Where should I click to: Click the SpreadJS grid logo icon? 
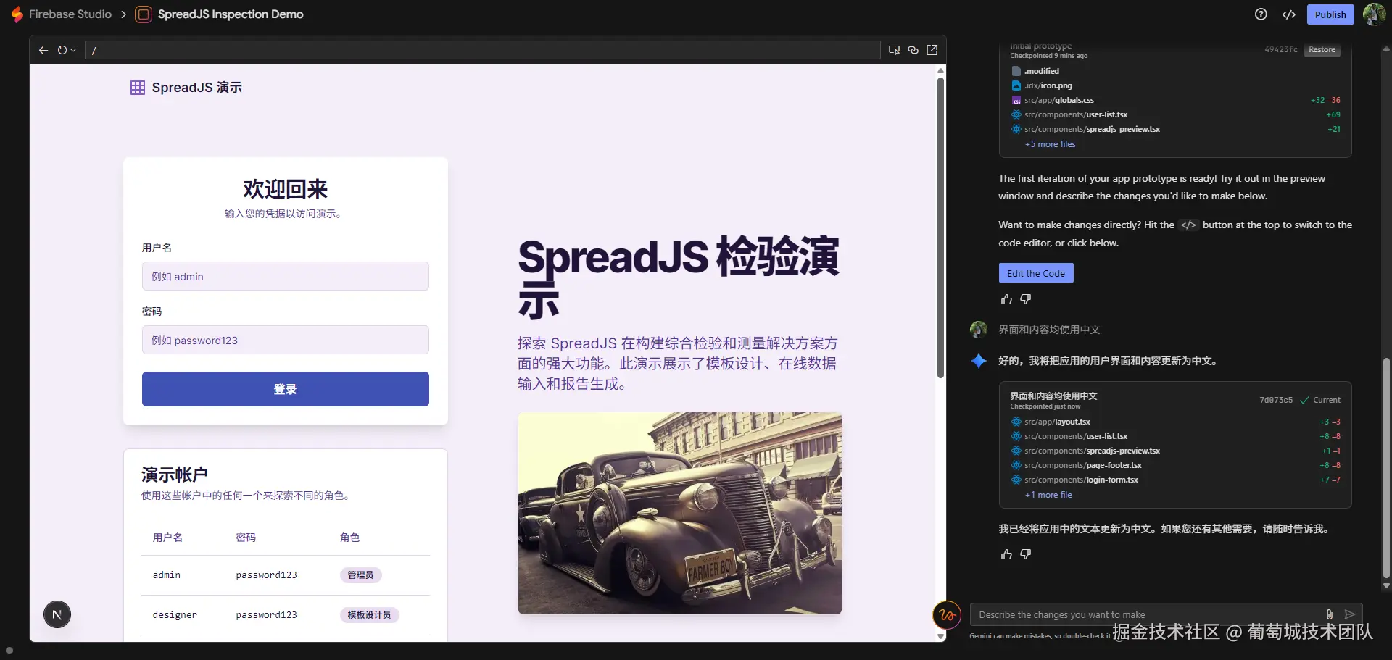pyautogui.click(x=138, y=88)
